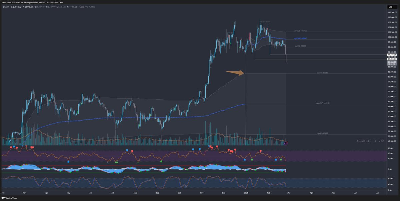
Task: Click the 60,000.00 price axis label
Action: (x=391, y=116)
